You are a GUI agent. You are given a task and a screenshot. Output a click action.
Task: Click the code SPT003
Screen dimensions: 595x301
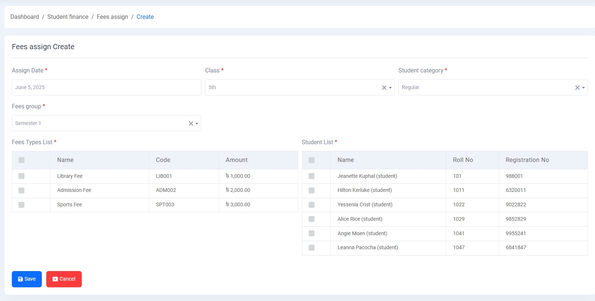pyautogui.click(x=165, y=204)
